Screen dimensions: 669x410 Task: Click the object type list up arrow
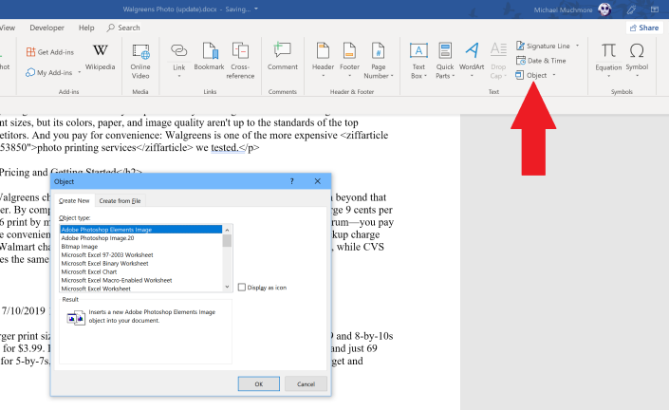coord(227,230)
